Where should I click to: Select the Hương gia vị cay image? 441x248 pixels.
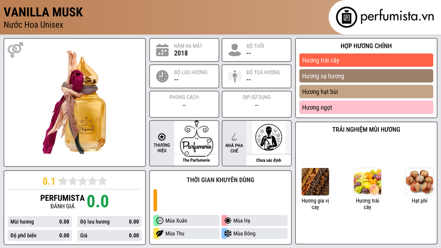tap(315, 182)
